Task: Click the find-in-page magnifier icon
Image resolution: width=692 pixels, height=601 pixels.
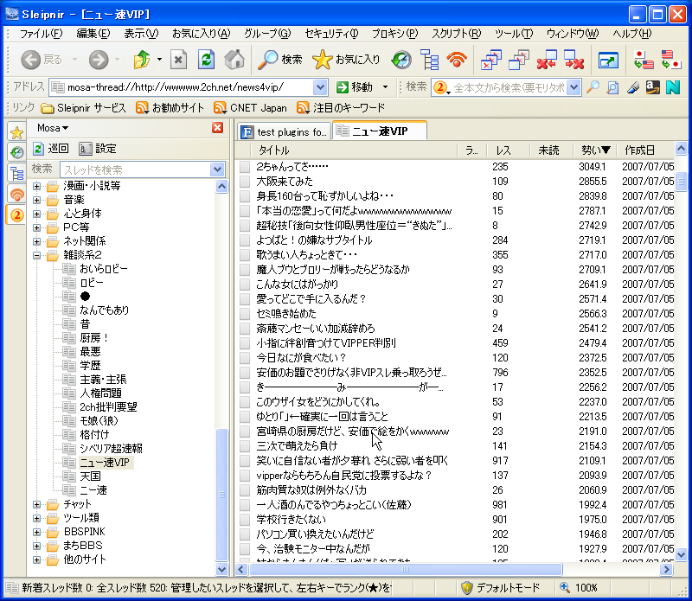Action: [612, 87]
